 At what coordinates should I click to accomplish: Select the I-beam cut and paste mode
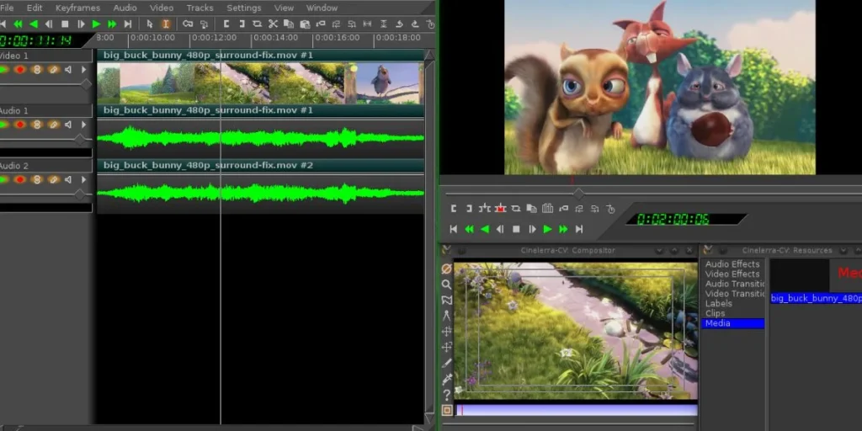[x=166, y=24]
